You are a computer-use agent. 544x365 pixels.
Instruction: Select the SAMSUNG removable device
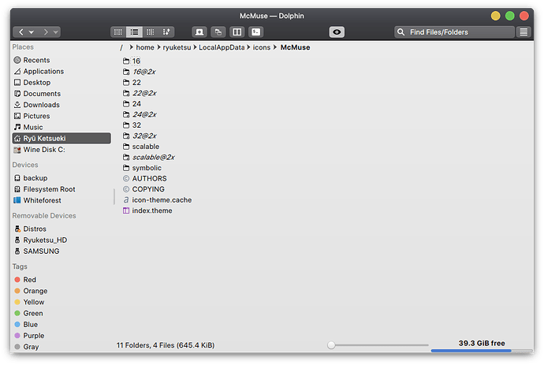point(41,251)
